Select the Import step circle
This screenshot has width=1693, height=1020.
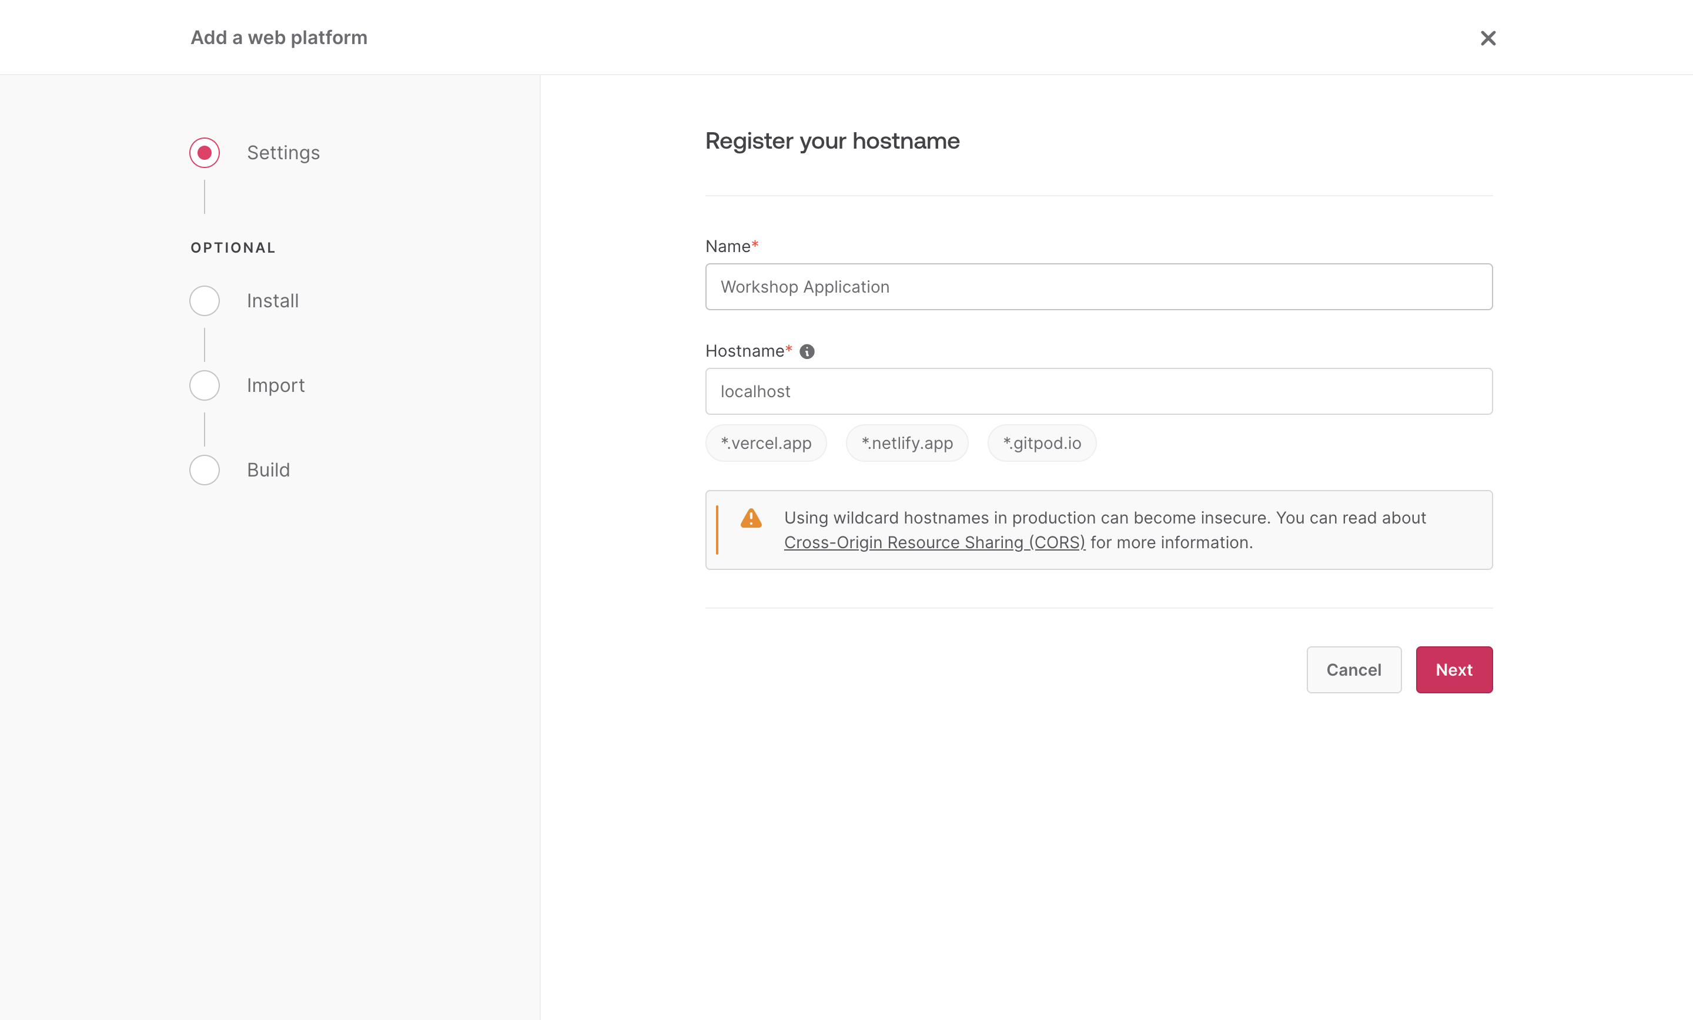click(x=204, y=385)
